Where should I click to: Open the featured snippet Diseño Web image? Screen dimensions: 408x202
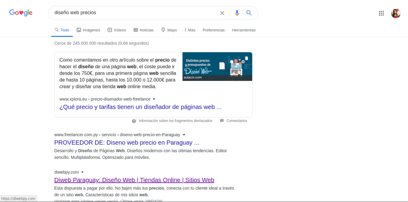[217, 66]
